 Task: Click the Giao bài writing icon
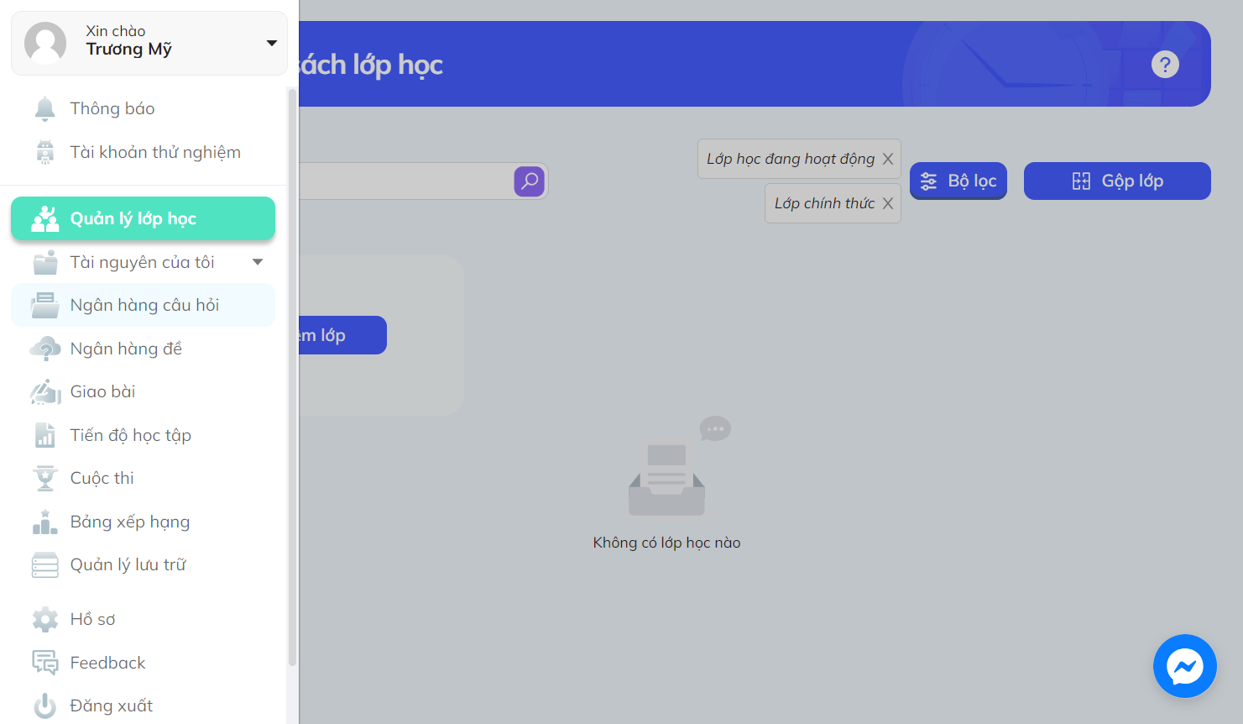coord(45,391)
